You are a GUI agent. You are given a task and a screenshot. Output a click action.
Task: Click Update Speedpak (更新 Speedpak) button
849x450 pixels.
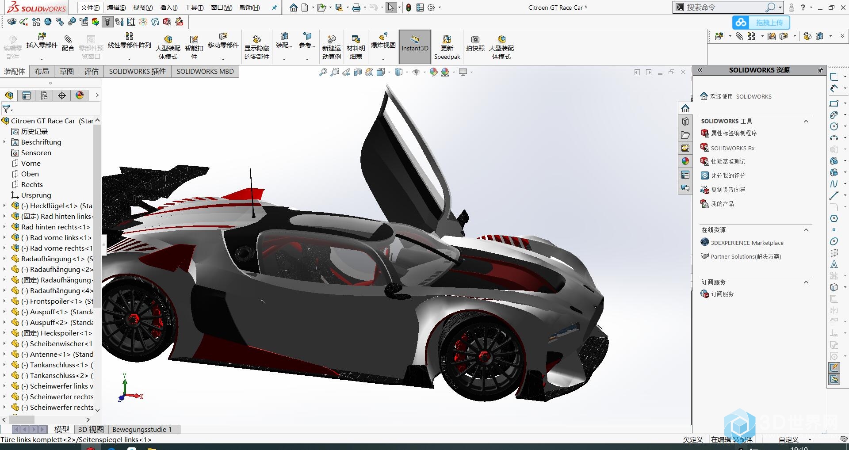click(447, 47)
